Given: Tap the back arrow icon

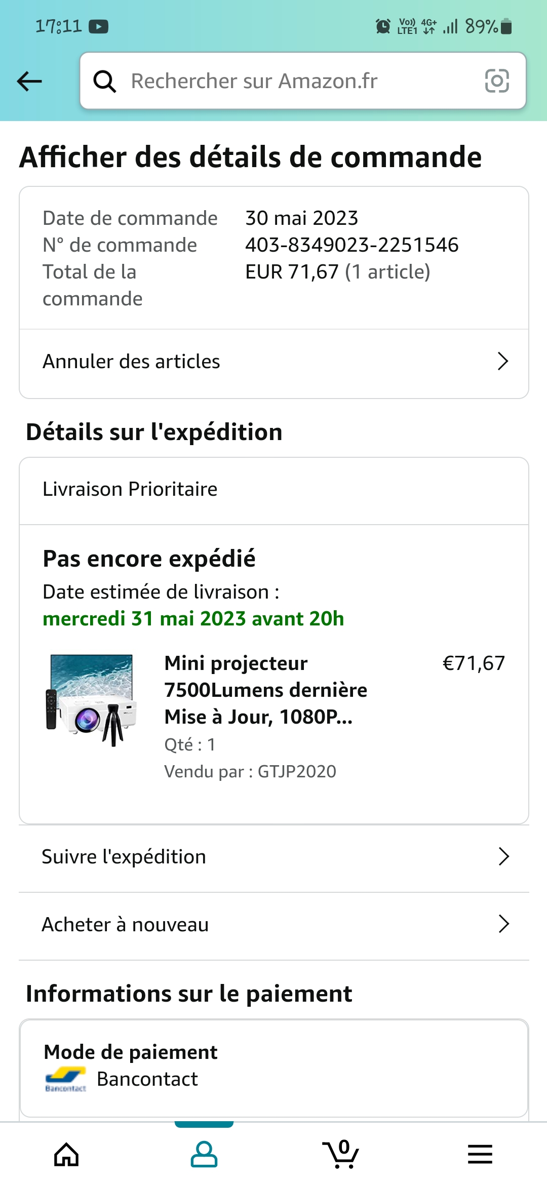Looking at the screenshot, I should coord(29,81).
